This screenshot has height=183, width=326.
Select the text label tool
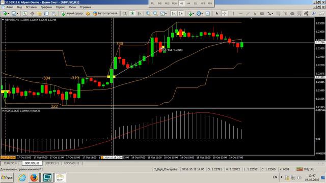coord(262,14)
